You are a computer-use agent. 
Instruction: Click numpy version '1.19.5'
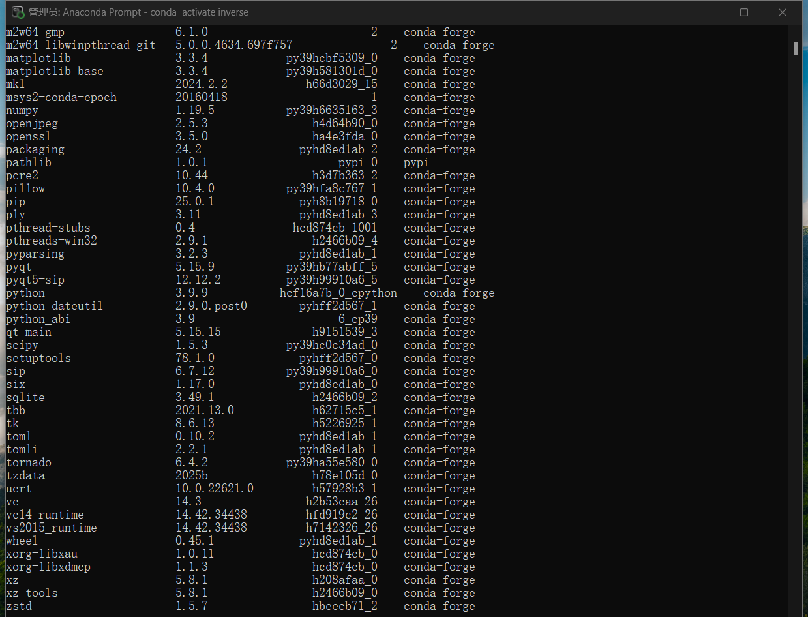pos(195,110)
